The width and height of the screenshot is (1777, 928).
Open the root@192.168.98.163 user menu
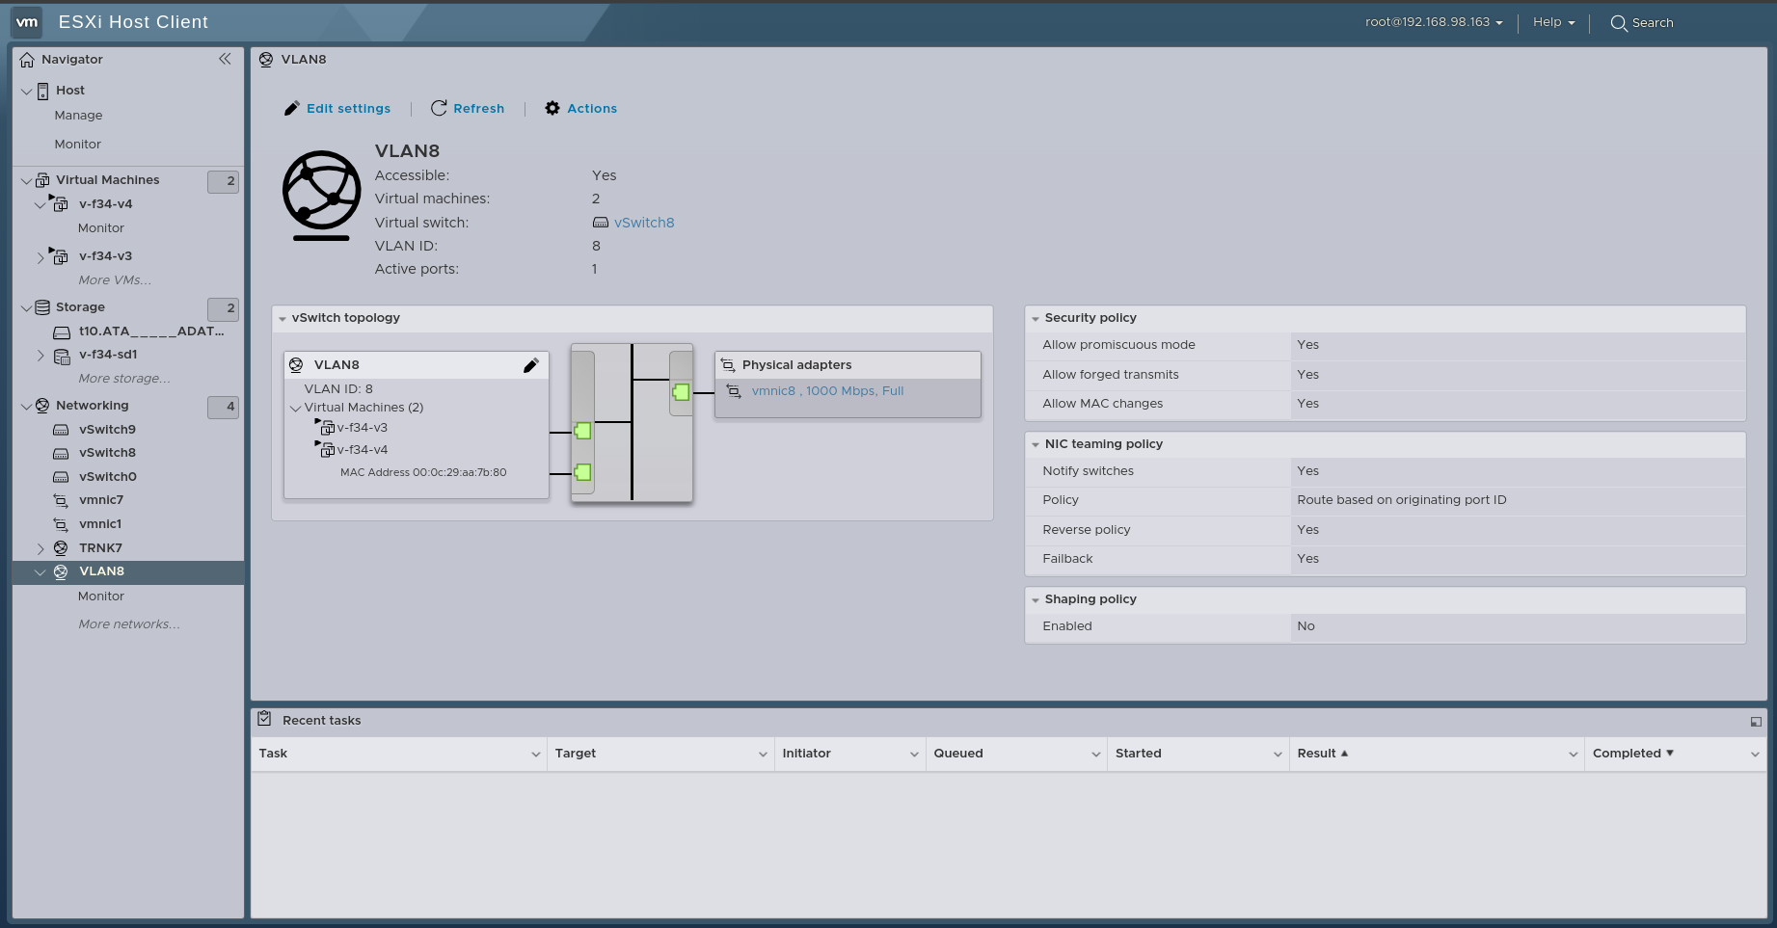click(1434, 22)
